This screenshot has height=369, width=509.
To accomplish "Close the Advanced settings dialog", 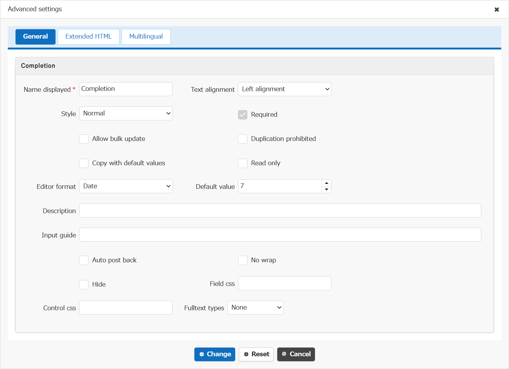I will pos(497,9).
